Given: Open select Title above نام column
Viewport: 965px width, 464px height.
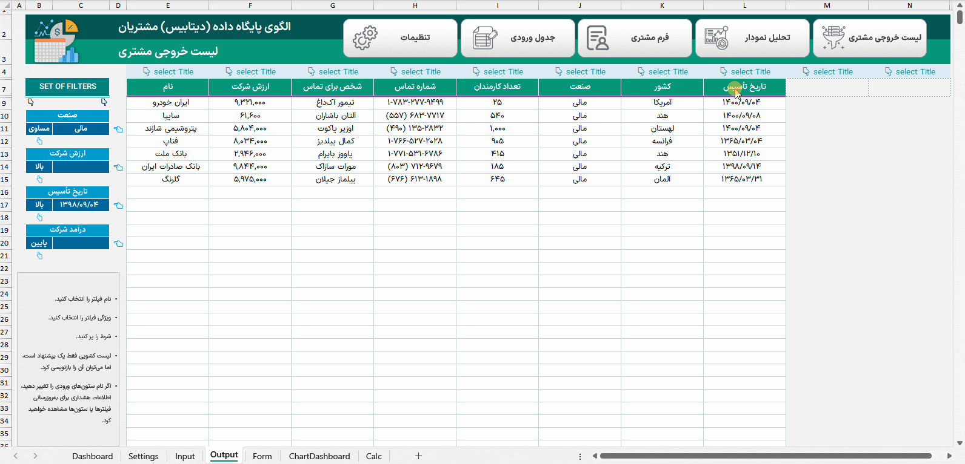Looking at the screenshot, I should [168, 71].
